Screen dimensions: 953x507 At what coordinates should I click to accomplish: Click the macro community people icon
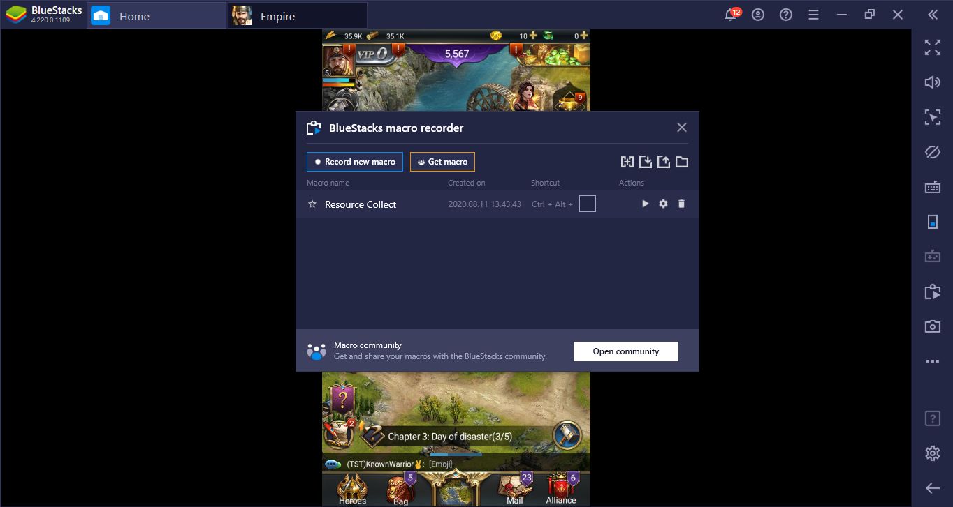(317, 351)
